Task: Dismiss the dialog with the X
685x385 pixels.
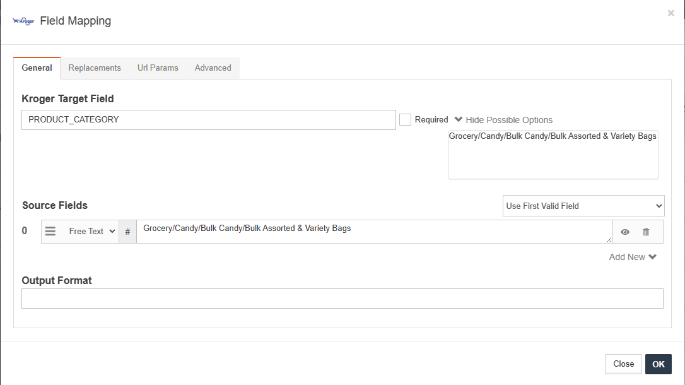Action: tap(670, 13)
